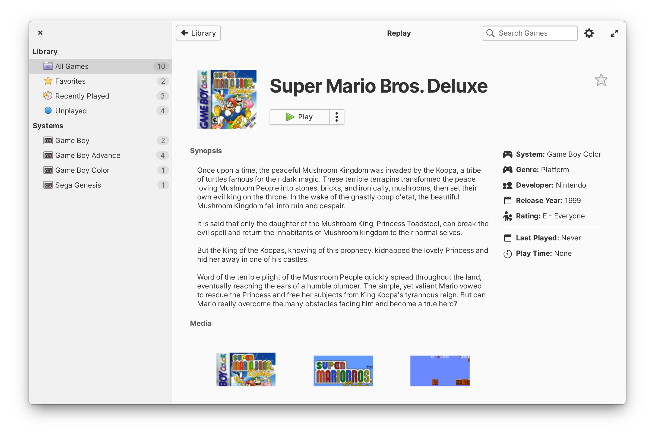This screenshot has height=441, width=655.
Task: Open settings with the gear icon
Action: [589, 33]
